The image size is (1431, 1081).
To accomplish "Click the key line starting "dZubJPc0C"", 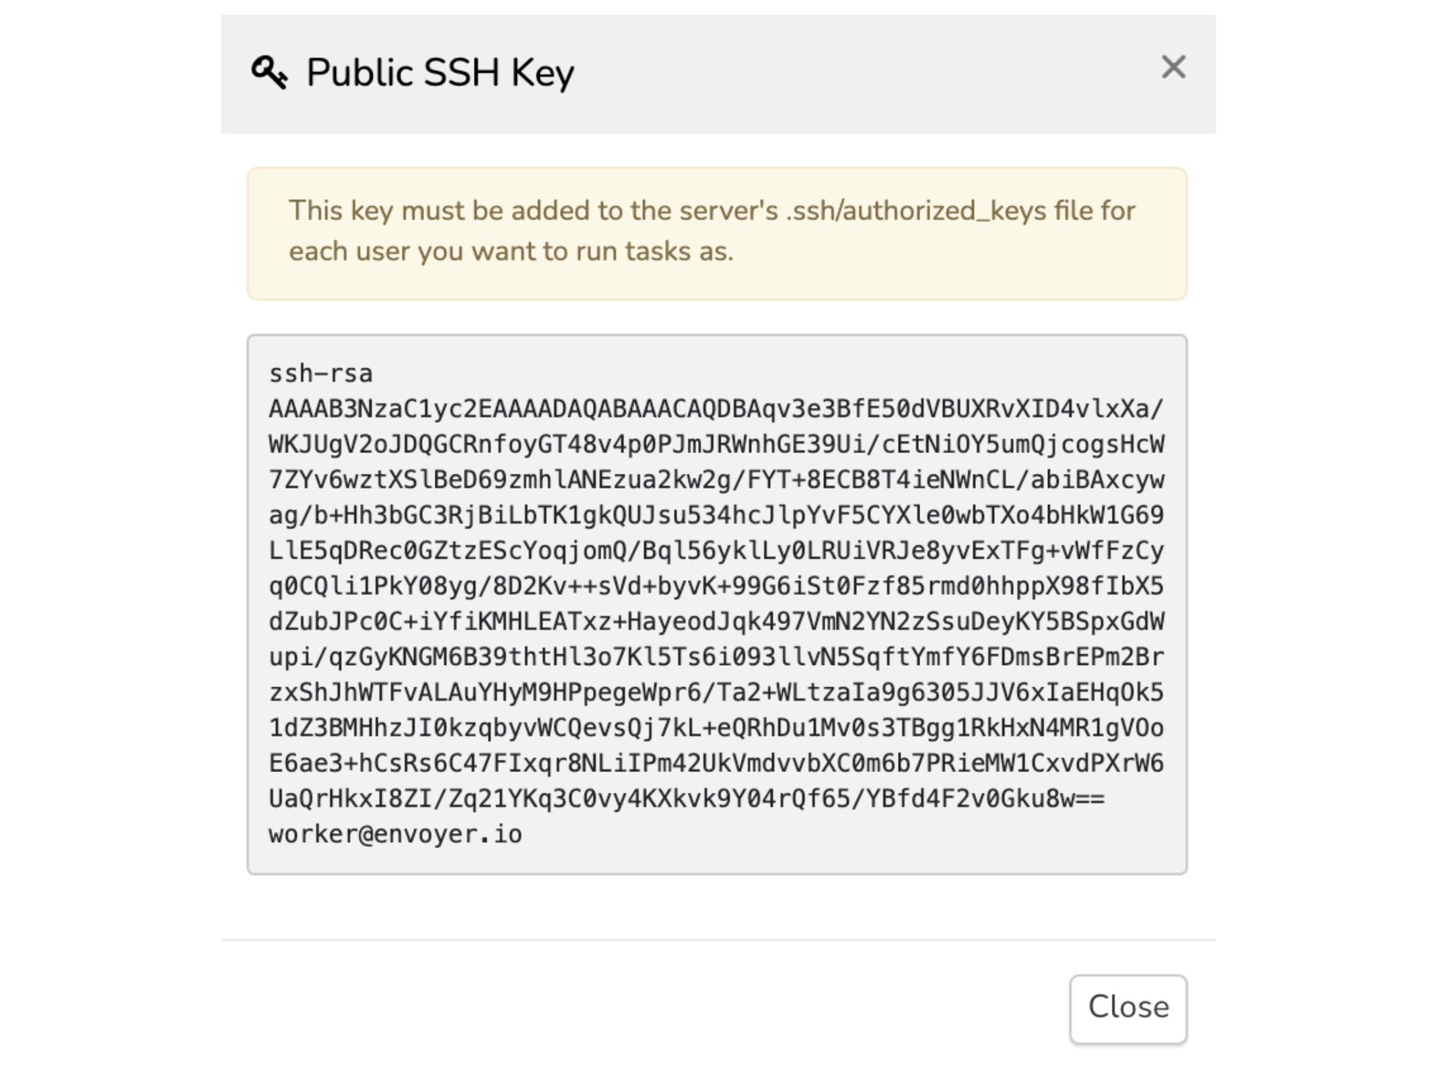I will (x=716, y=621).
